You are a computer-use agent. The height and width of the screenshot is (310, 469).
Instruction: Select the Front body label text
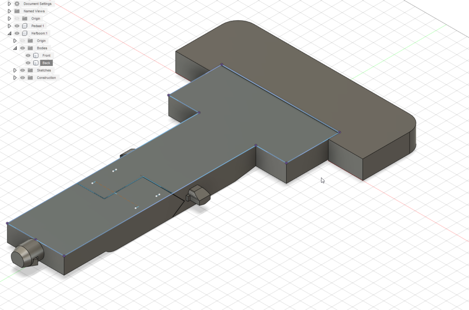(x=46, y=55)
